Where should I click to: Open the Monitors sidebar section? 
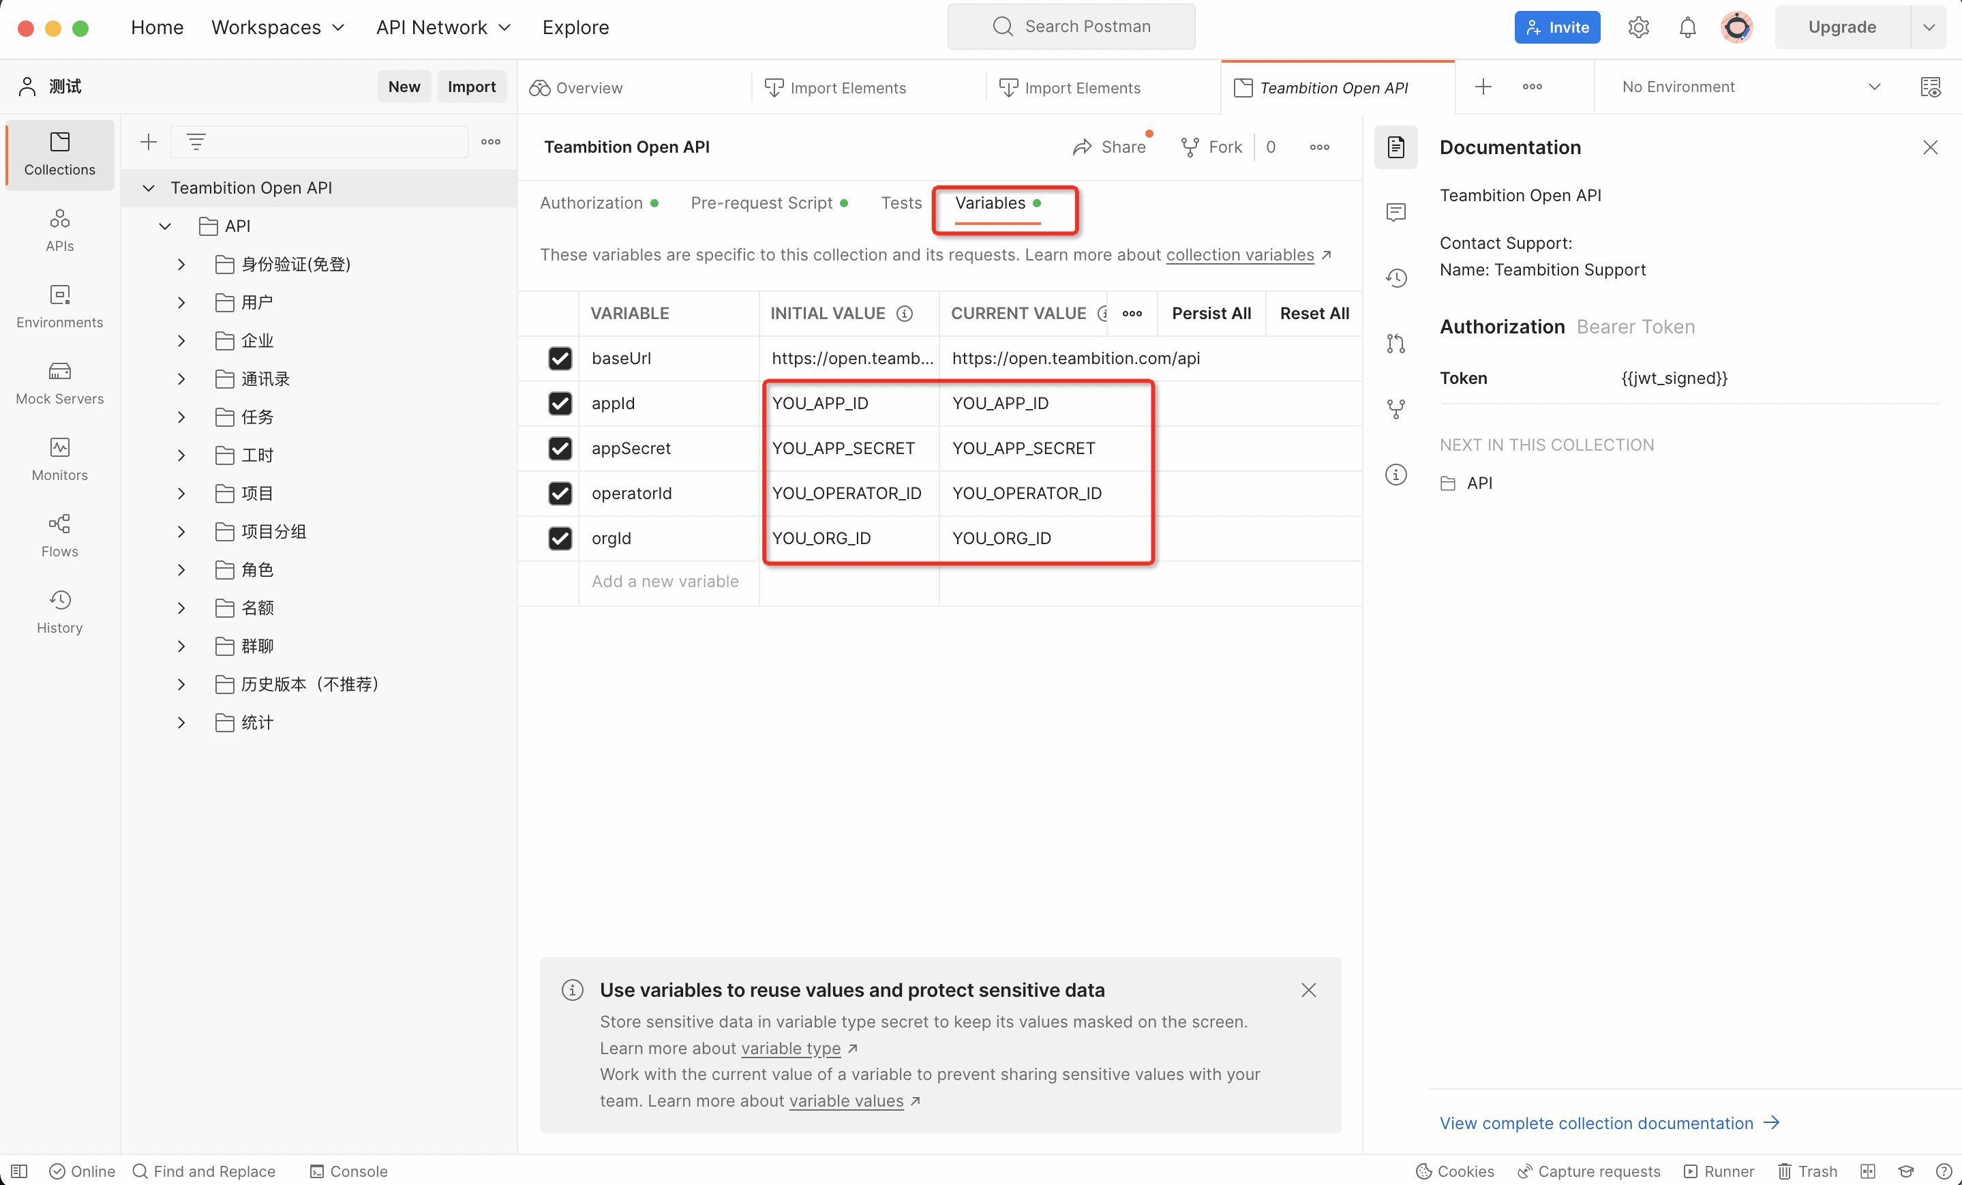click(x=60, y=459)
